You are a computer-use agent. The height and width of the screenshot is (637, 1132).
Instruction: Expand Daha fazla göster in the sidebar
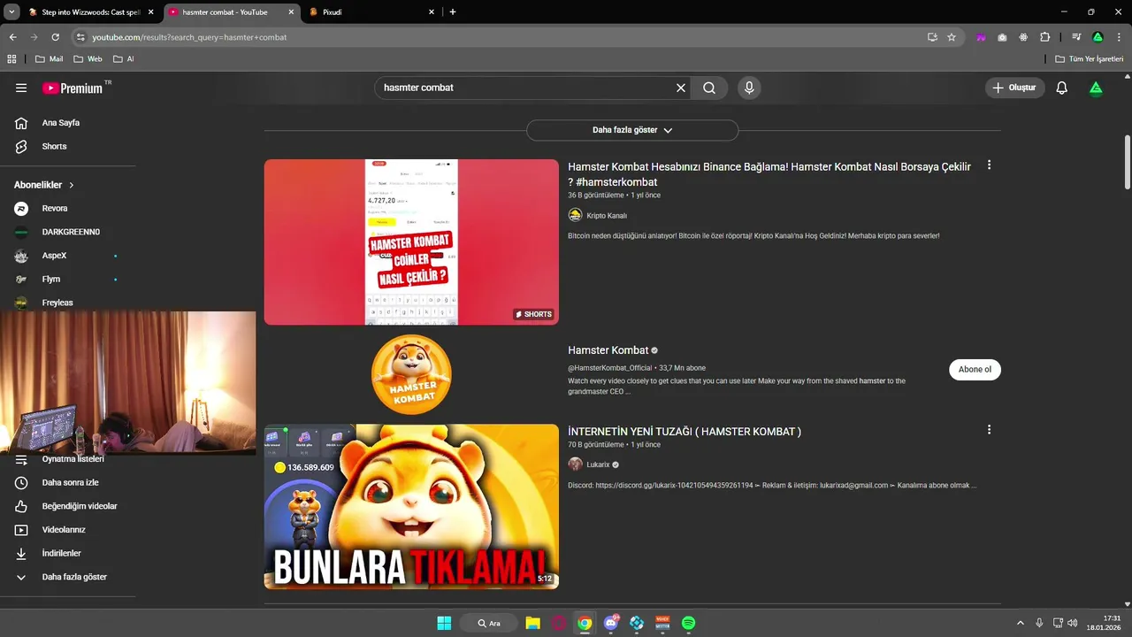pos(74,577)
